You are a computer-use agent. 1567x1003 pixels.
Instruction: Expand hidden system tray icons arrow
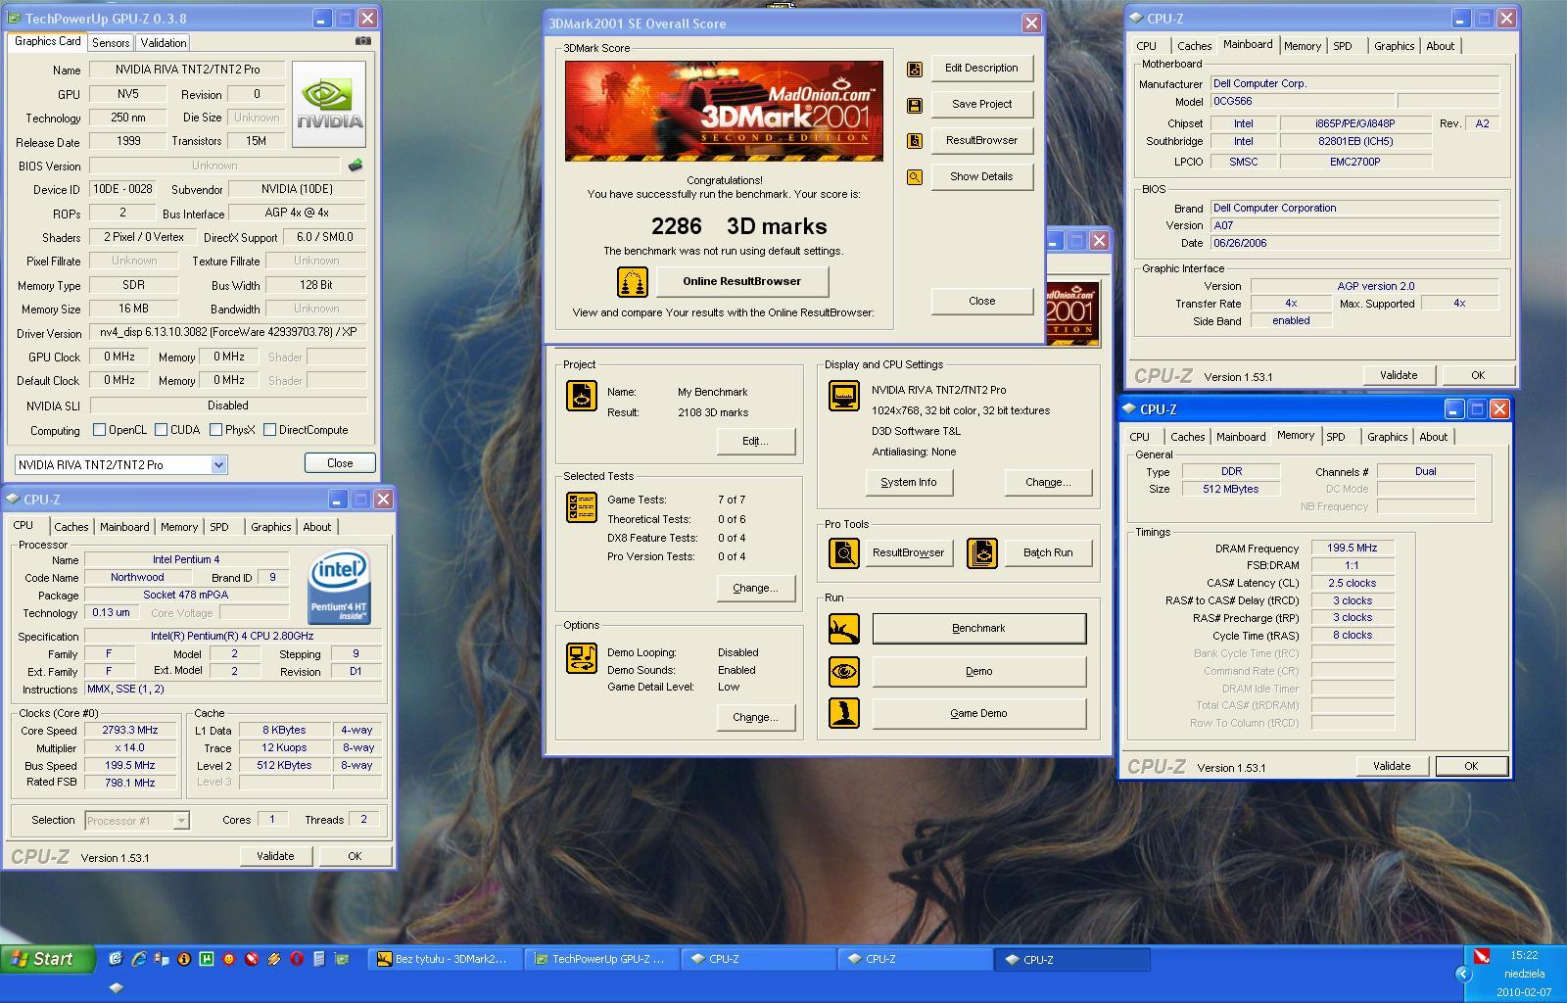point(1463,974)
